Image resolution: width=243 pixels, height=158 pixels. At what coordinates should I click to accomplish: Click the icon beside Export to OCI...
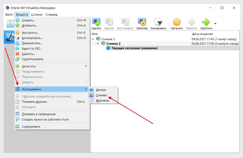[x=17, y=48]
